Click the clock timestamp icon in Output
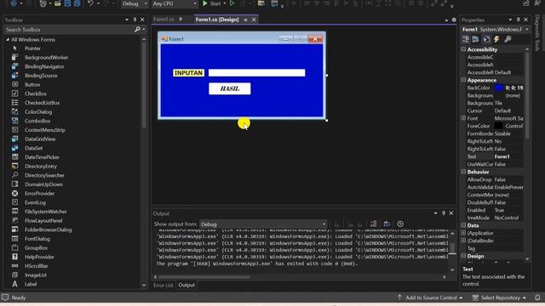Image resolution: width=545 pixels, height=306 pixels. click(400, 224)
